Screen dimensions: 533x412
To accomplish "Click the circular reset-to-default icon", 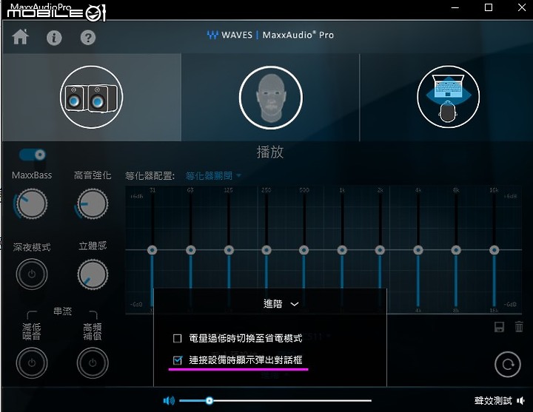I will tap(508, 365).
